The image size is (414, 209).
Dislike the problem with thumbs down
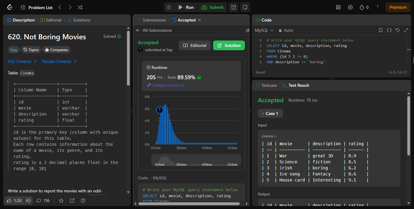pyautogui.click(x=29, y=200)
